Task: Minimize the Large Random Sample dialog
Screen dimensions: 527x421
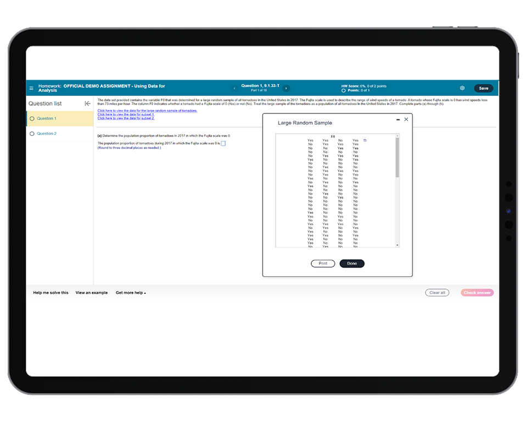Action: (398, 120)
